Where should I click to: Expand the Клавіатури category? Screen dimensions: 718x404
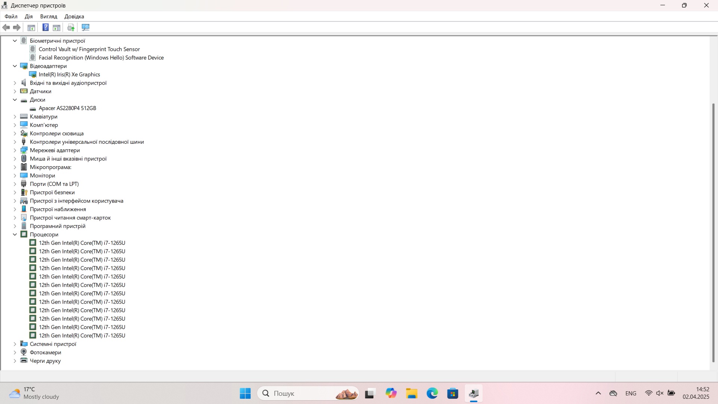point(15,116)
